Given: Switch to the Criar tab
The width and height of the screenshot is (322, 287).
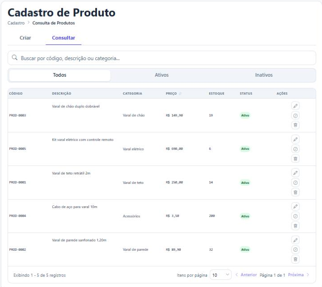Looking at the screenshot, I should pos(25,38).
